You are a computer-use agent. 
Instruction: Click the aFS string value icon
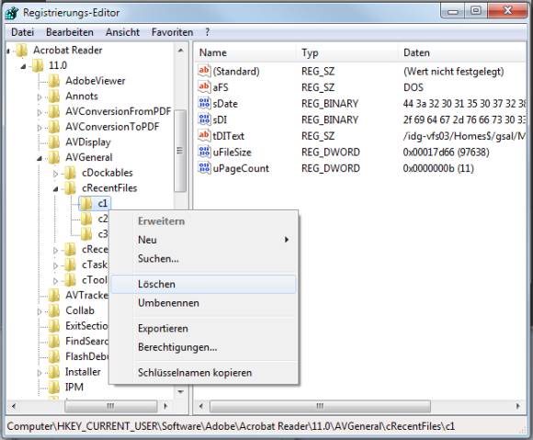tap(204, 87)
